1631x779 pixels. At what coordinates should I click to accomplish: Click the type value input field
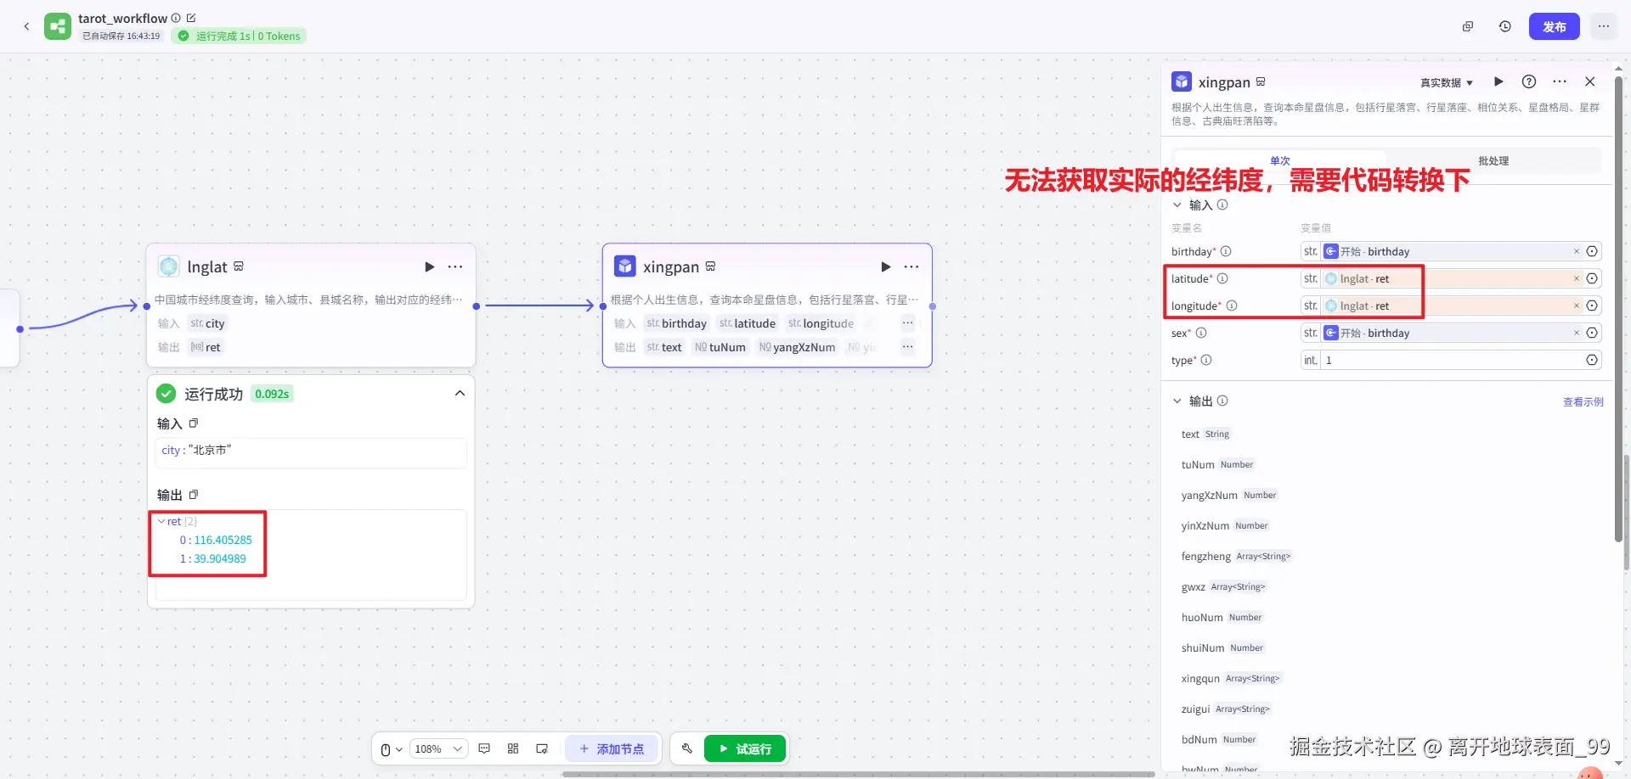[x=1453, y=360]
